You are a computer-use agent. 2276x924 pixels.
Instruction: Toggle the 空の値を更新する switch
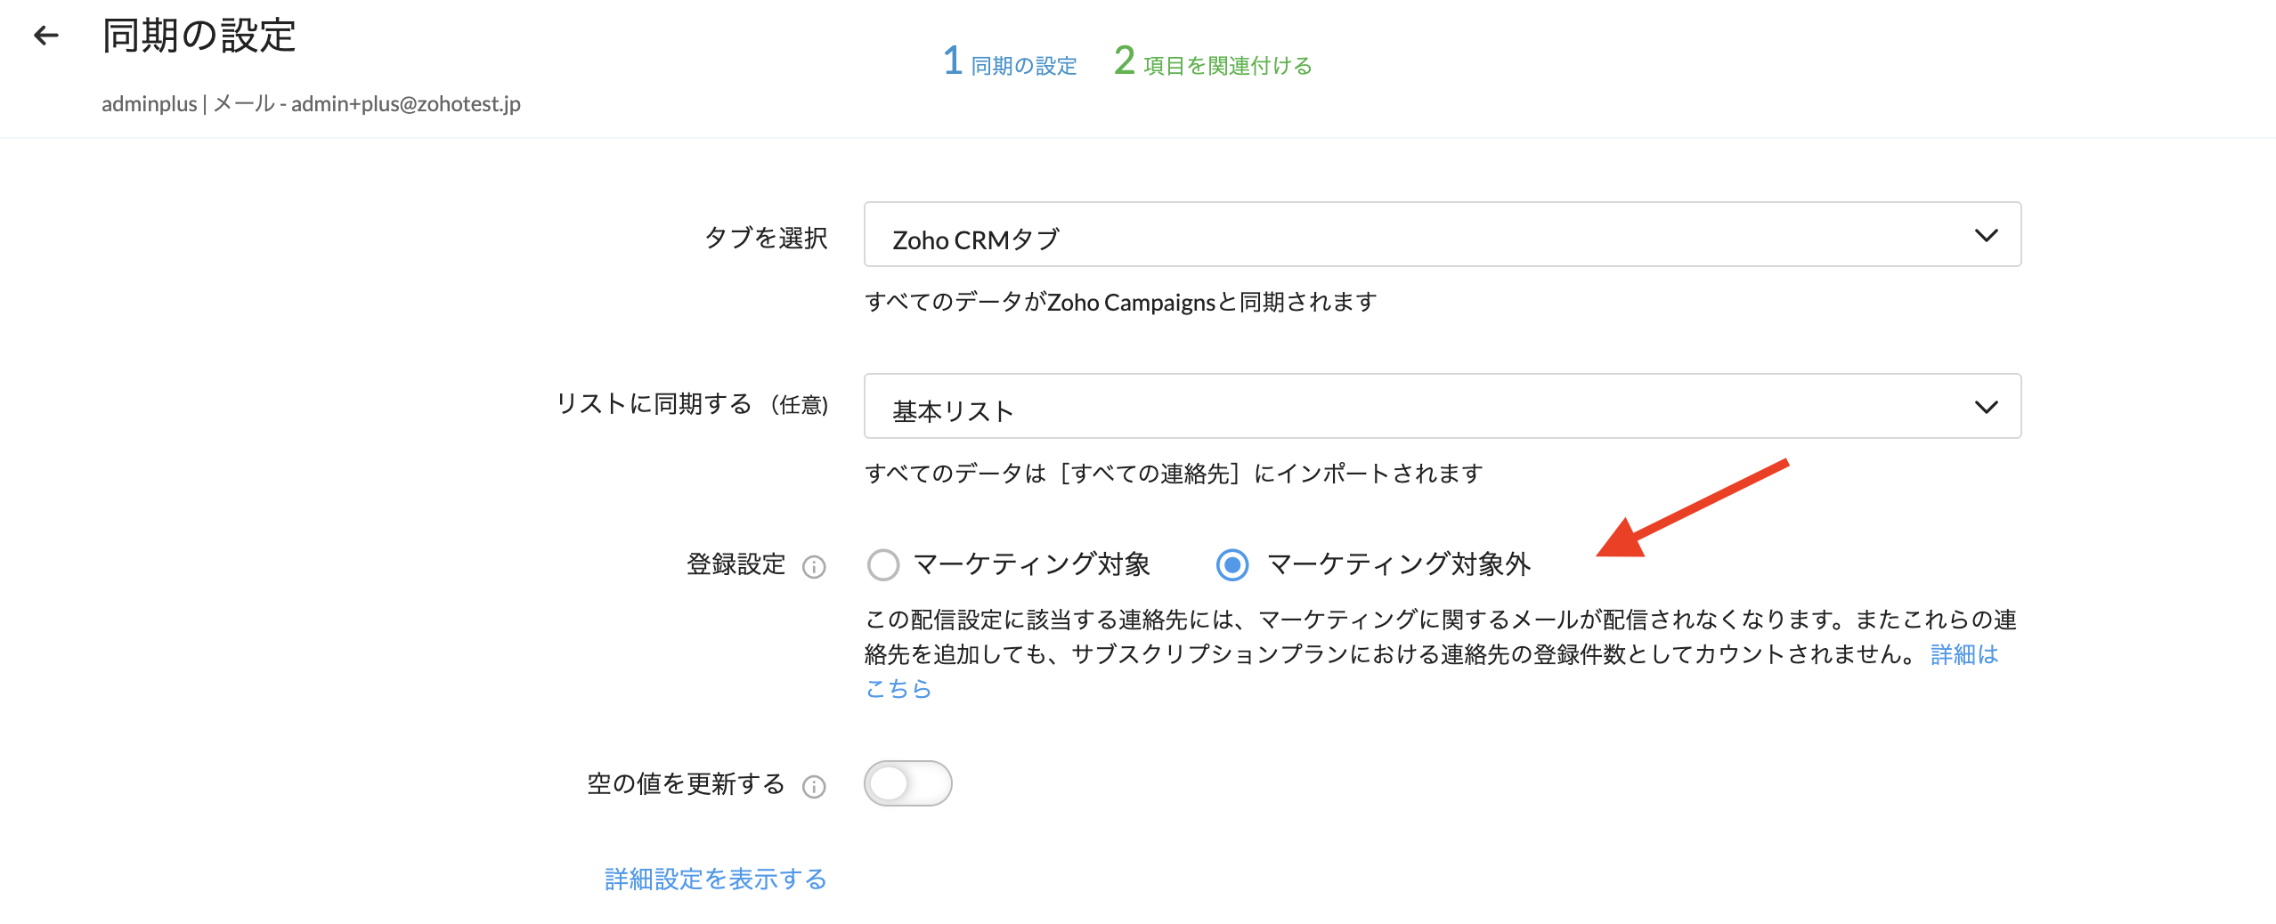(x=907, y=783)
